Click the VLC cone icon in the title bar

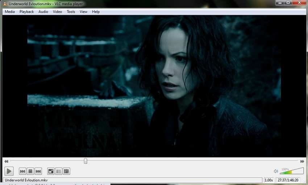[5, 4]
